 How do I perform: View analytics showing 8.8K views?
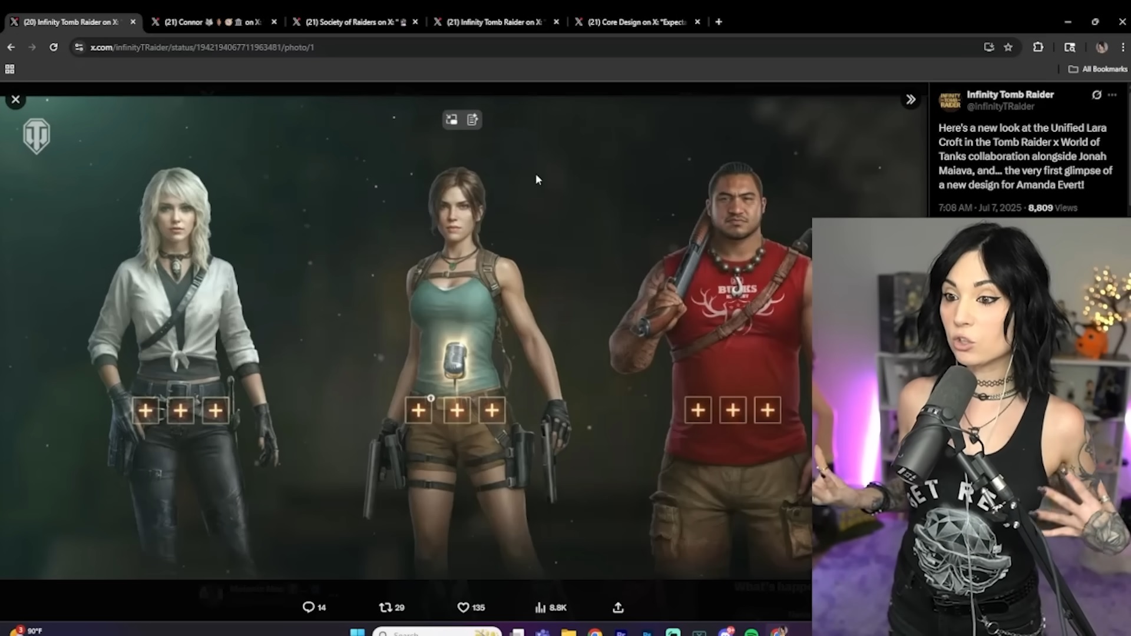click(x=551, y=607)
